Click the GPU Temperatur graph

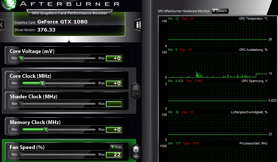[218, 34]
